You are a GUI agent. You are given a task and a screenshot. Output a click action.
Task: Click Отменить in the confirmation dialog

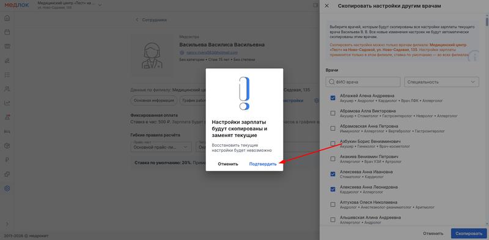tap(228, 164)
